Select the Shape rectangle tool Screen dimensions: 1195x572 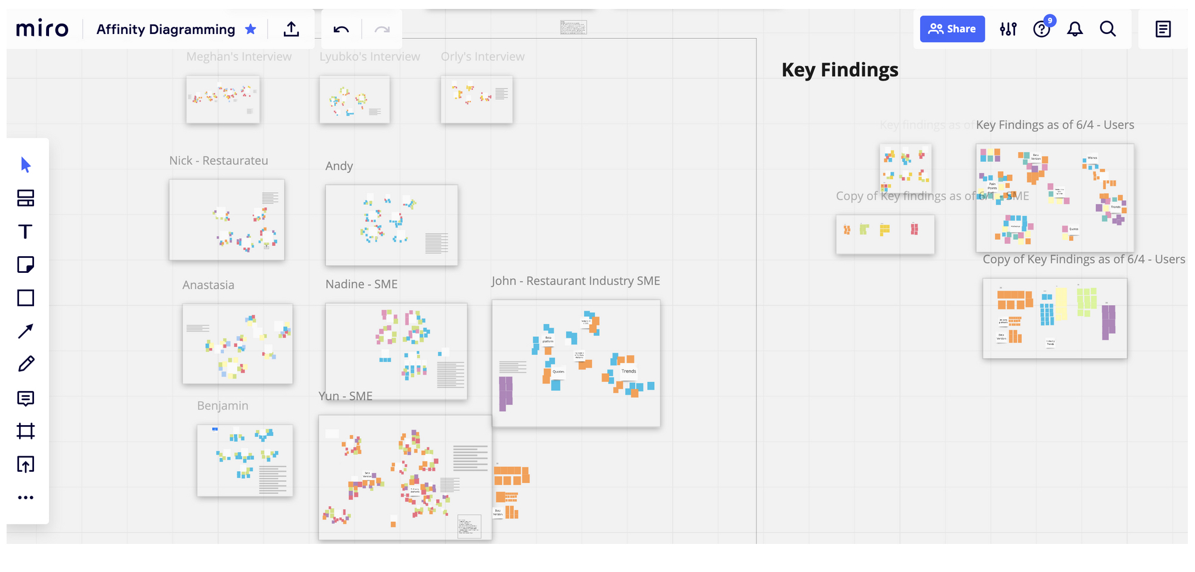pos(26,298)
